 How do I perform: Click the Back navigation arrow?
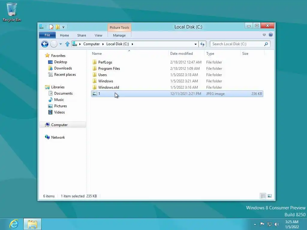(45, 44)
